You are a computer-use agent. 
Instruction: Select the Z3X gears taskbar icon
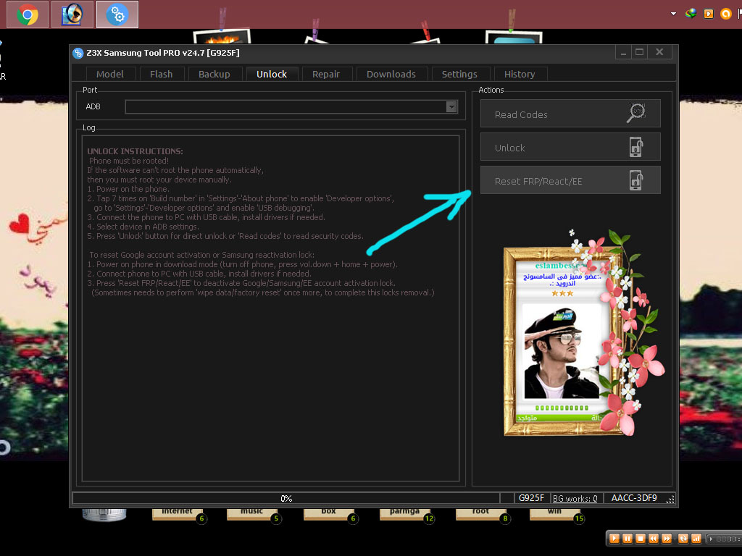click(117, 14)
